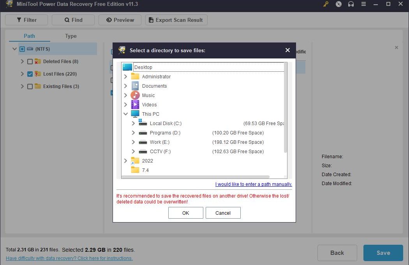Viewport: 409px width, 265px height.
Task: Click the Music note icon
Action: [x=135, y=95]
